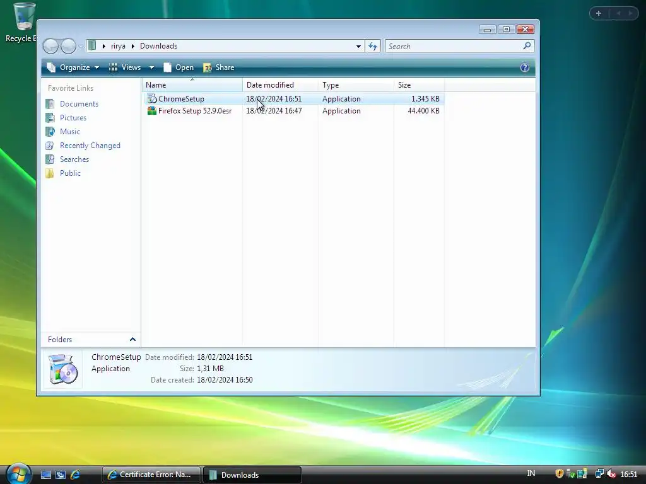Click the 1.345 KB size cell

[x=425, y=99]
